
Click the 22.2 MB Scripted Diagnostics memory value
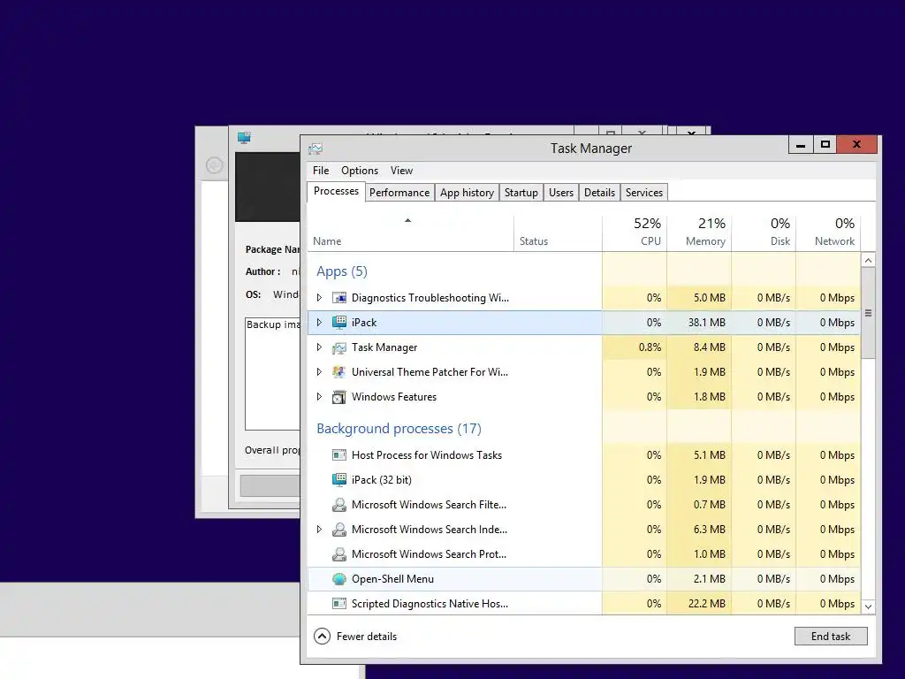(x=706, y=604)
